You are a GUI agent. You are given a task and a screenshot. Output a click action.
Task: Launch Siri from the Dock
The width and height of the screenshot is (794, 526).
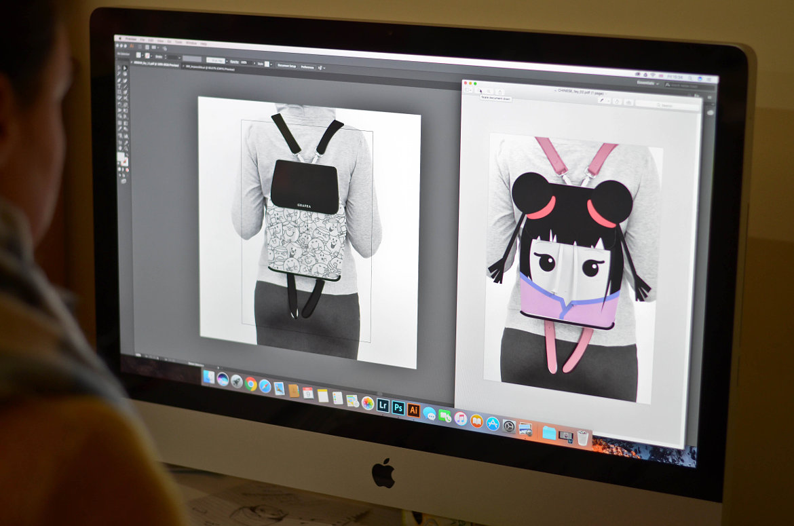[x=223, y=379]
